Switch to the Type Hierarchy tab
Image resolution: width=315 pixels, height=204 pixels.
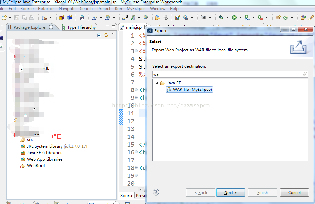(x=79, y=27)
